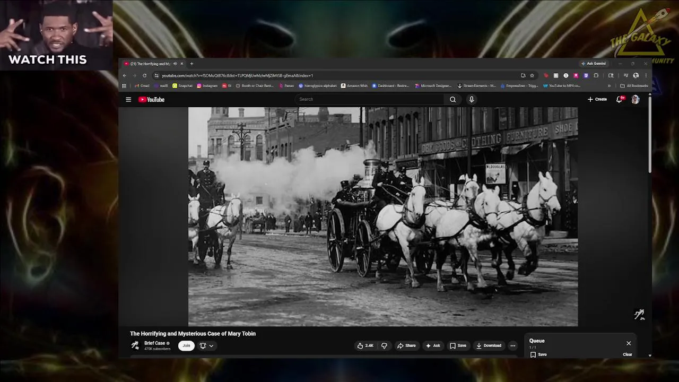Share the video
Screen dimensions: 679x382
(x=406, y=345)
